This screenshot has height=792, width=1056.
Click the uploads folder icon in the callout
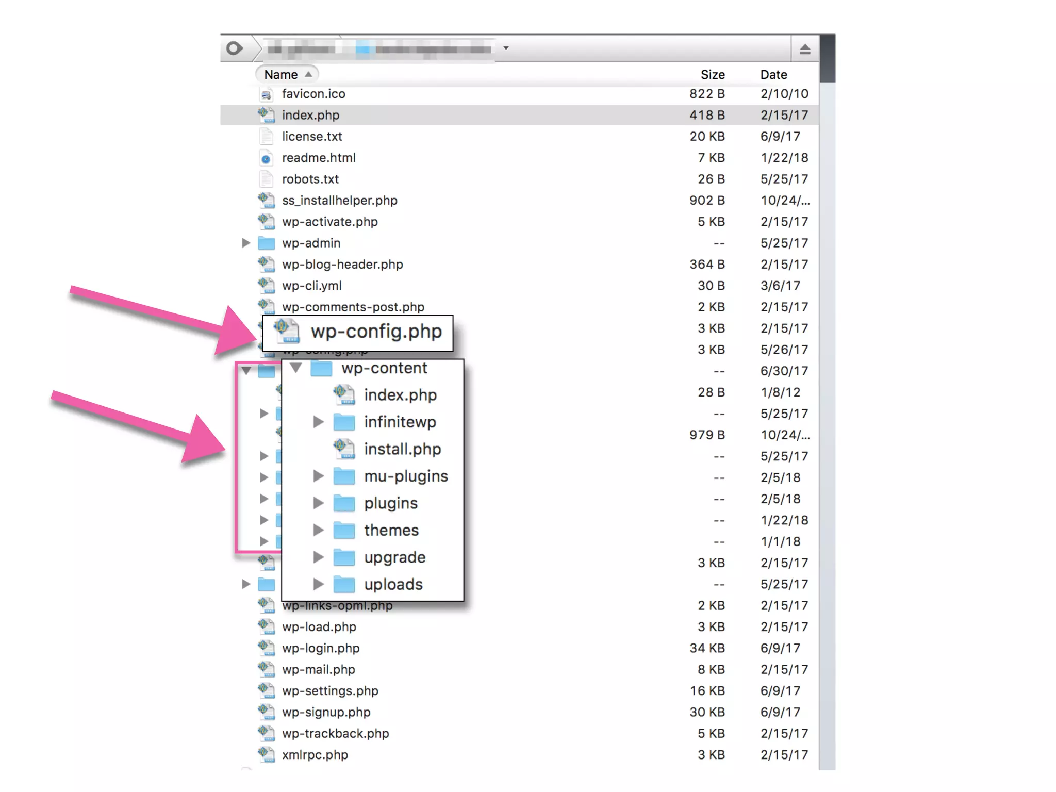344,585
